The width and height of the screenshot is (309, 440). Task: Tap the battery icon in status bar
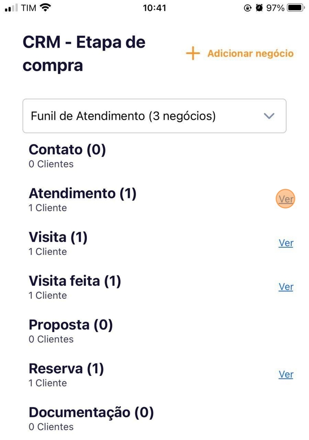click(x=296, y=8)
